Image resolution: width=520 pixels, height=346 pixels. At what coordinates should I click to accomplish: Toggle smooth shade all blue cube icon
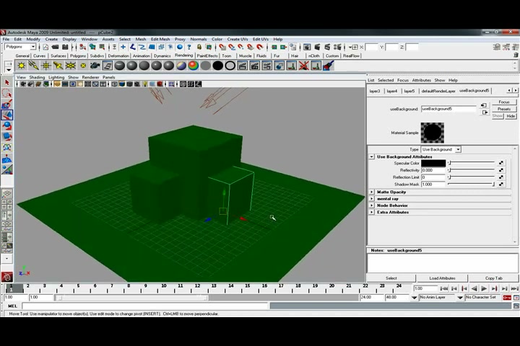pos(122,84)
